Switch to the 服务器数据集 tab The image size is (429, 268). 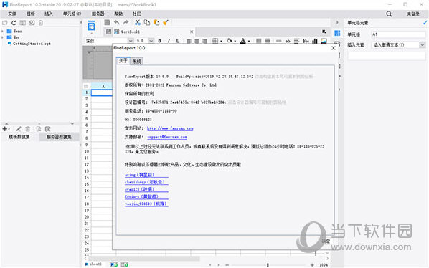(x=59, y=137)
